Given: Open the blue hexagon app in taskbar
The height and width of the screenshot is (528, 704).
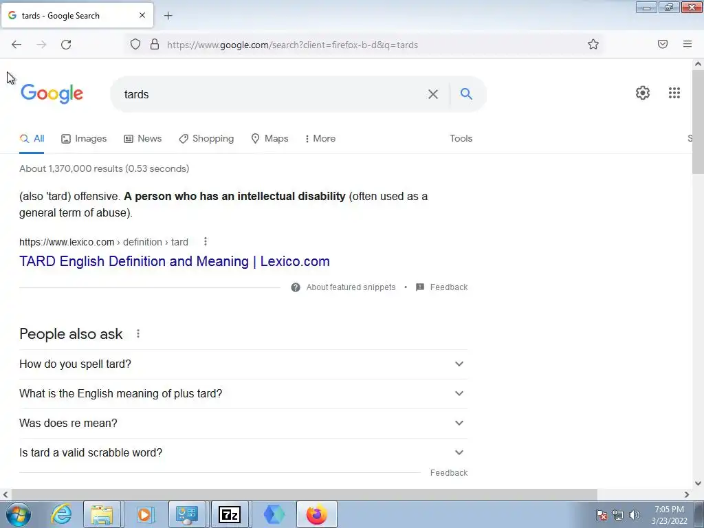Looking at the screenshot, I should pyautogui.click(x=274, y=514).
